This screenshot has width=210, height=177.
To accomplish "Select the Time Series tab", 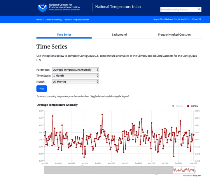I will click(64, 34).
